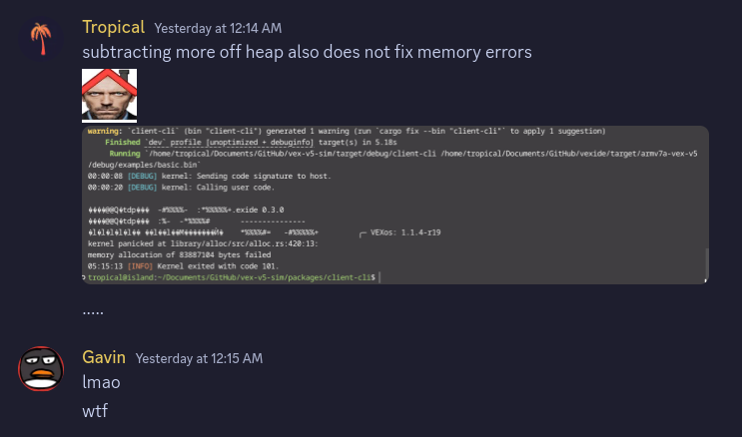
Task: Select the 'subtracting more off heap' message
Action: point(307,52)
